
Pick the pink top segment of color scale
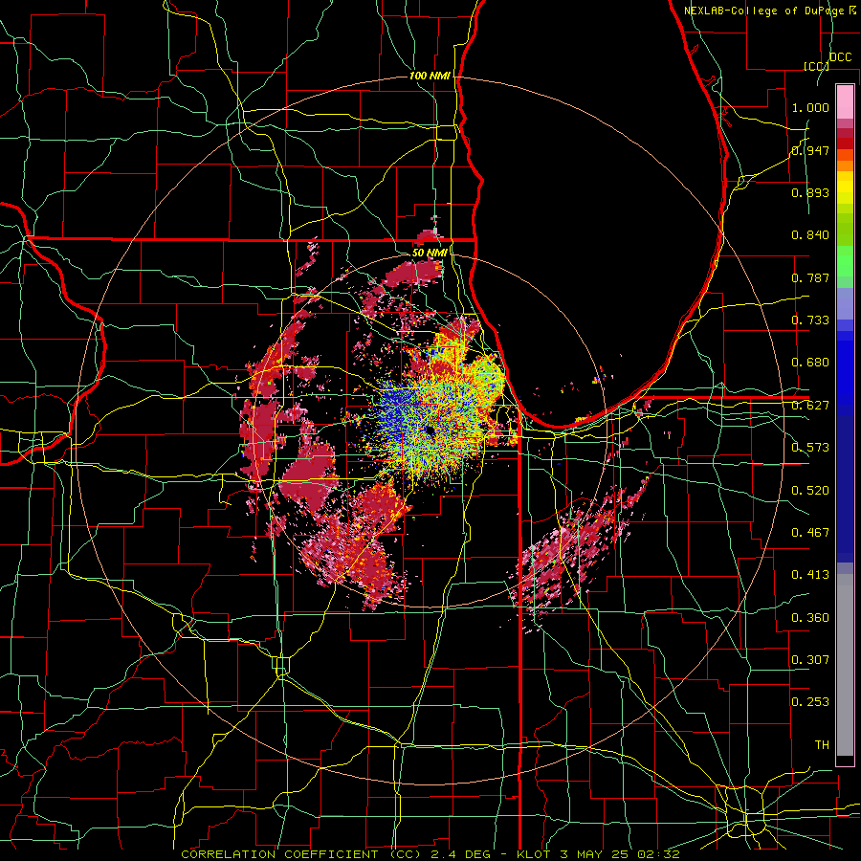coord(845,101)
